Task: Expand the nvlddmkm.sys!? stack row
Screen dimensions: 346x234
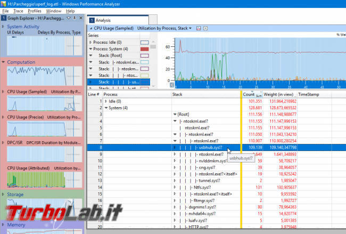Action: point(175,160)
